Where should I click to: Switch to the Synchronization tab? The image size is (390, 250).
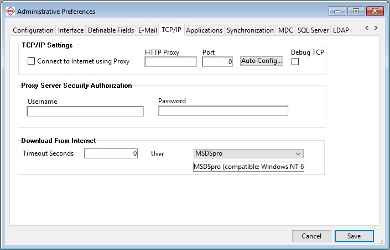click(250, 30)
